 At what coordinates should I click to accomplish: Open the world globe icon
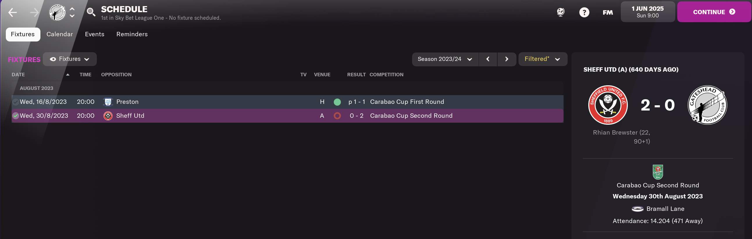560,12
